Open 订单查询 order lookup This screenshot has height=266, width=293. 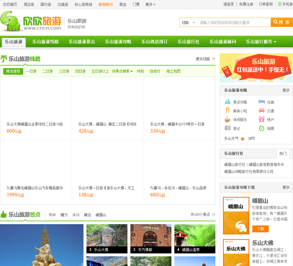[265, 4]
